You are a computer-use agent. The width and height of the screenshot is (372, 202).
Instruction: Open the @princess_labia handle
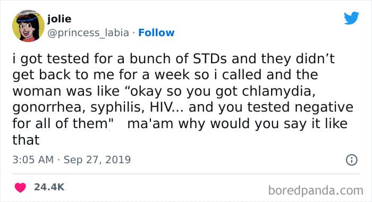click(x=88, y=33)
